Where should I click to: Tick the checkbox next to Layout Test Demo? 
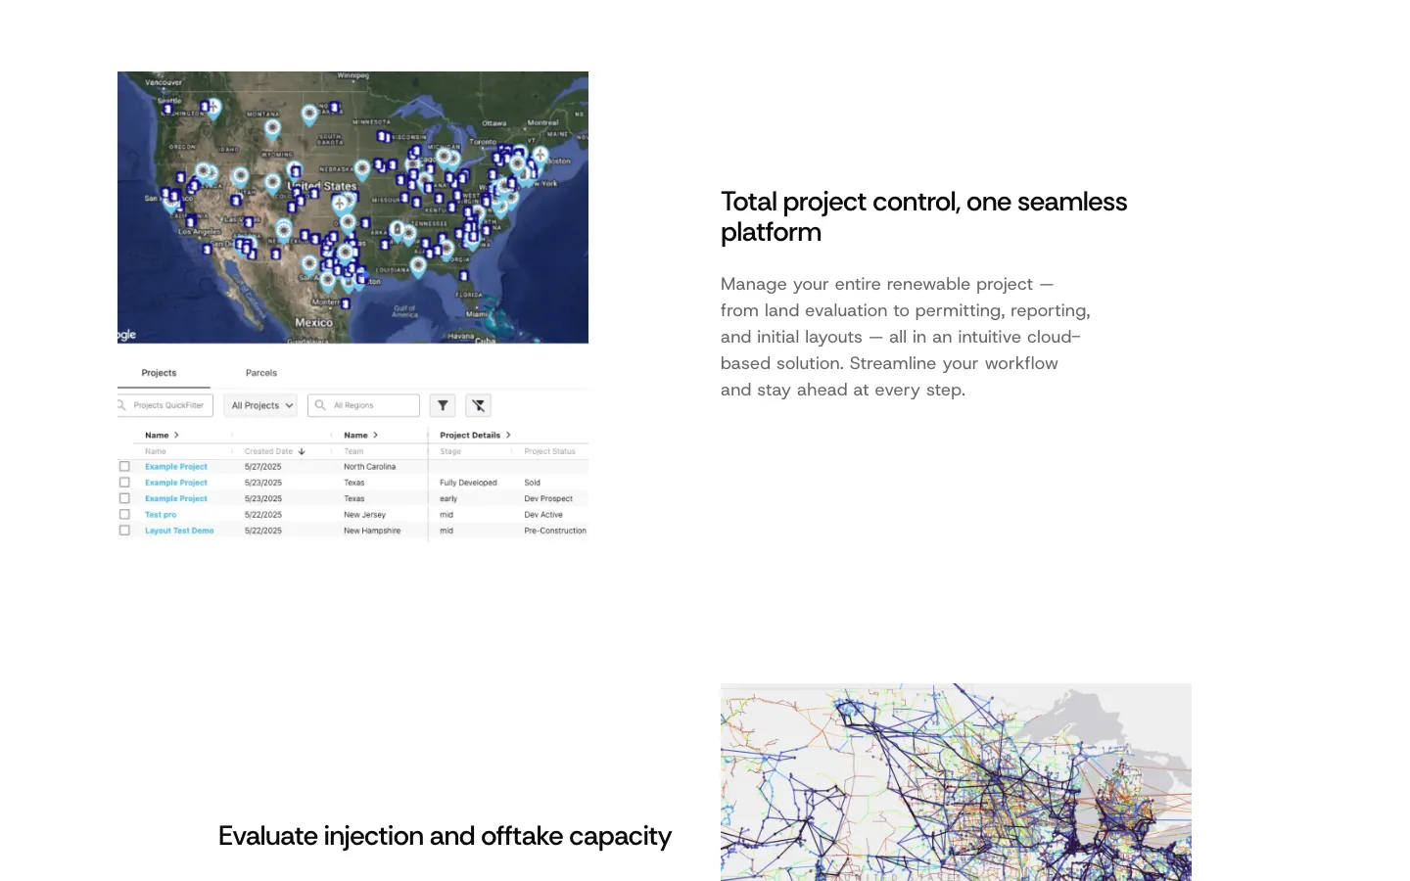pyautogui.click(x=124, y=531)
